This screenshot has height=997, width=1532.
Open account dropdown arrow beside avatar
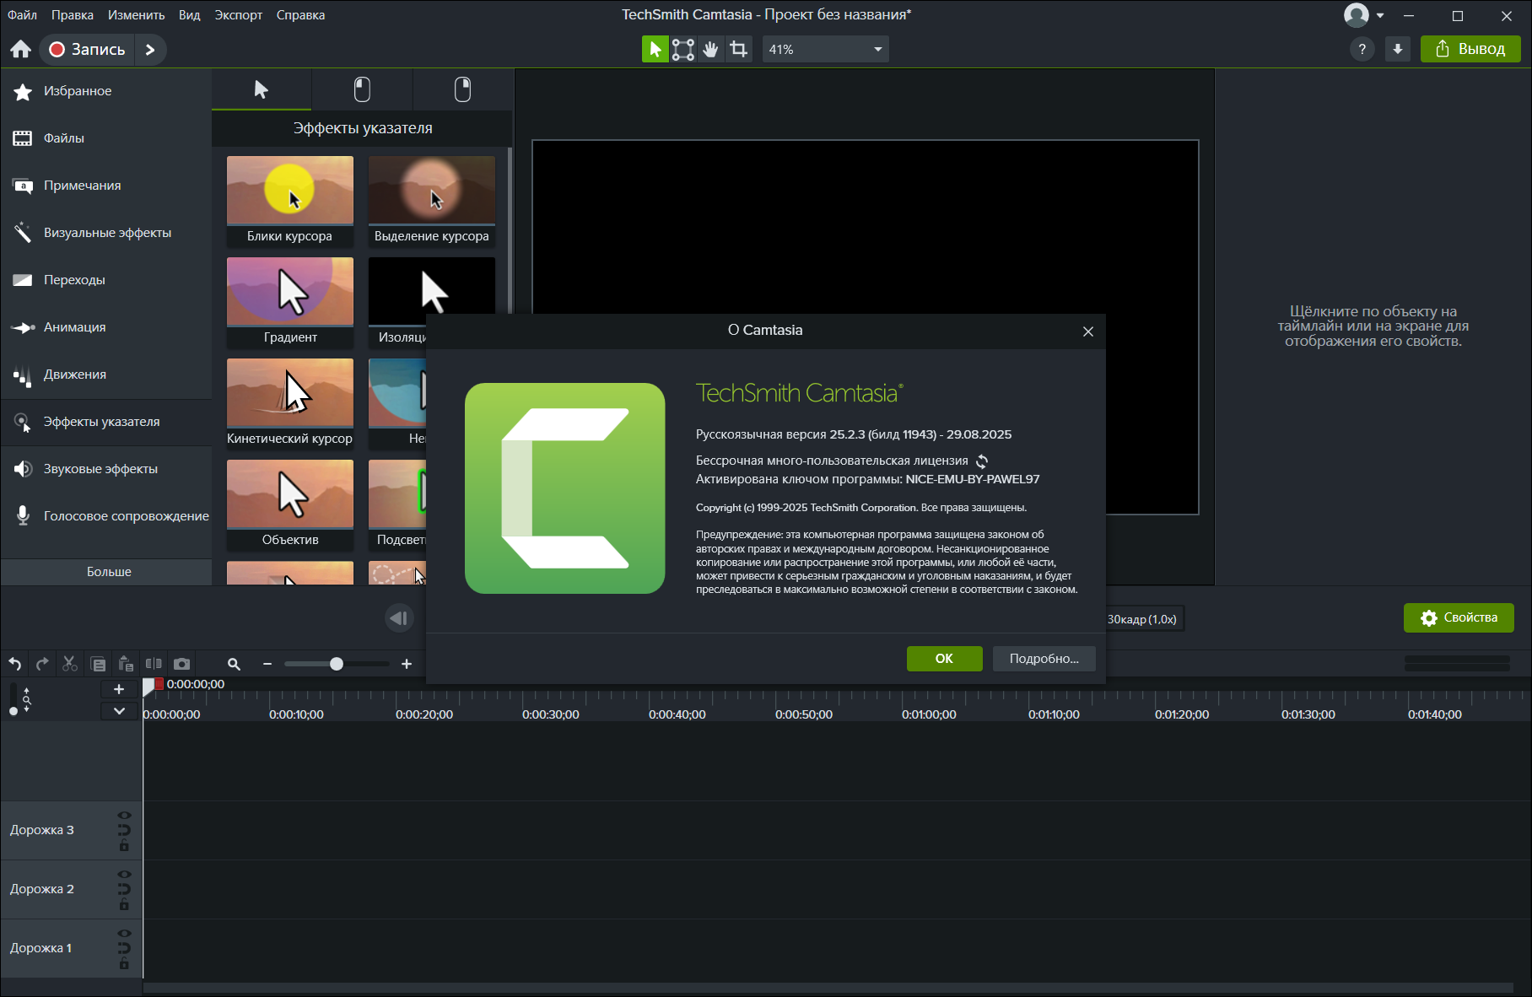[1380, 15]
